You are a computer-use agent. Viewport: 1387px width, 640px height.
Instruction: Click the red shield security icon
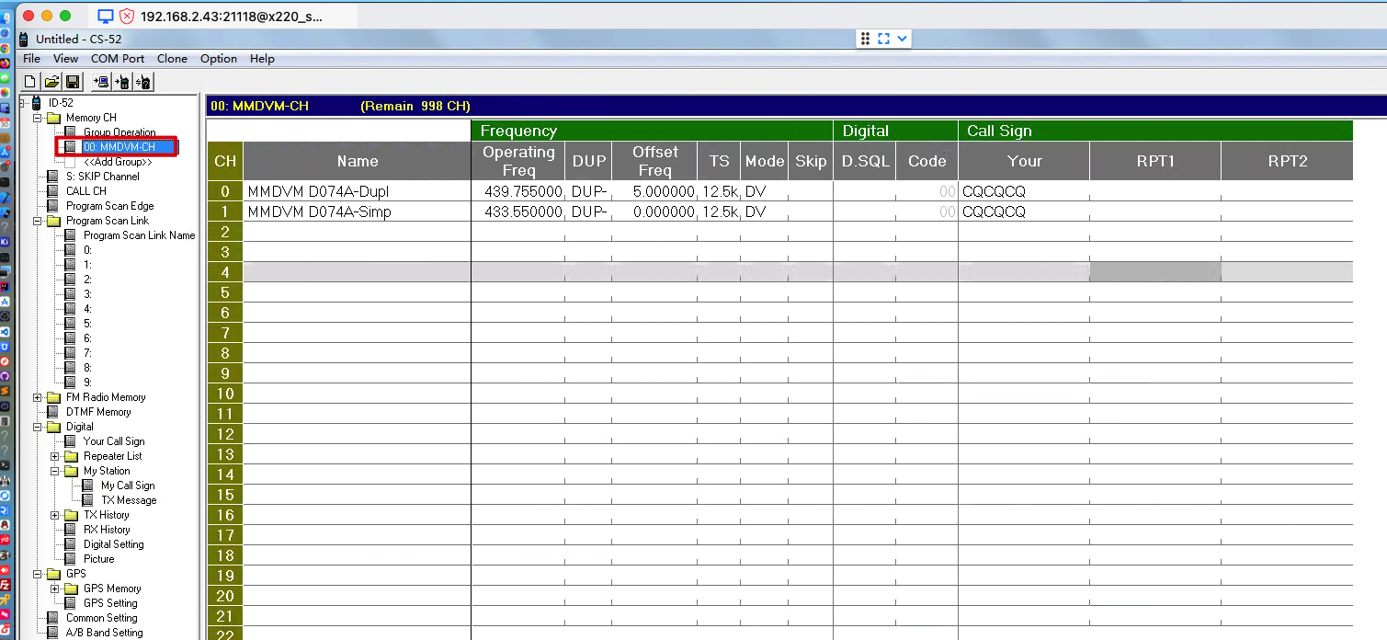[x=128, y=16]
